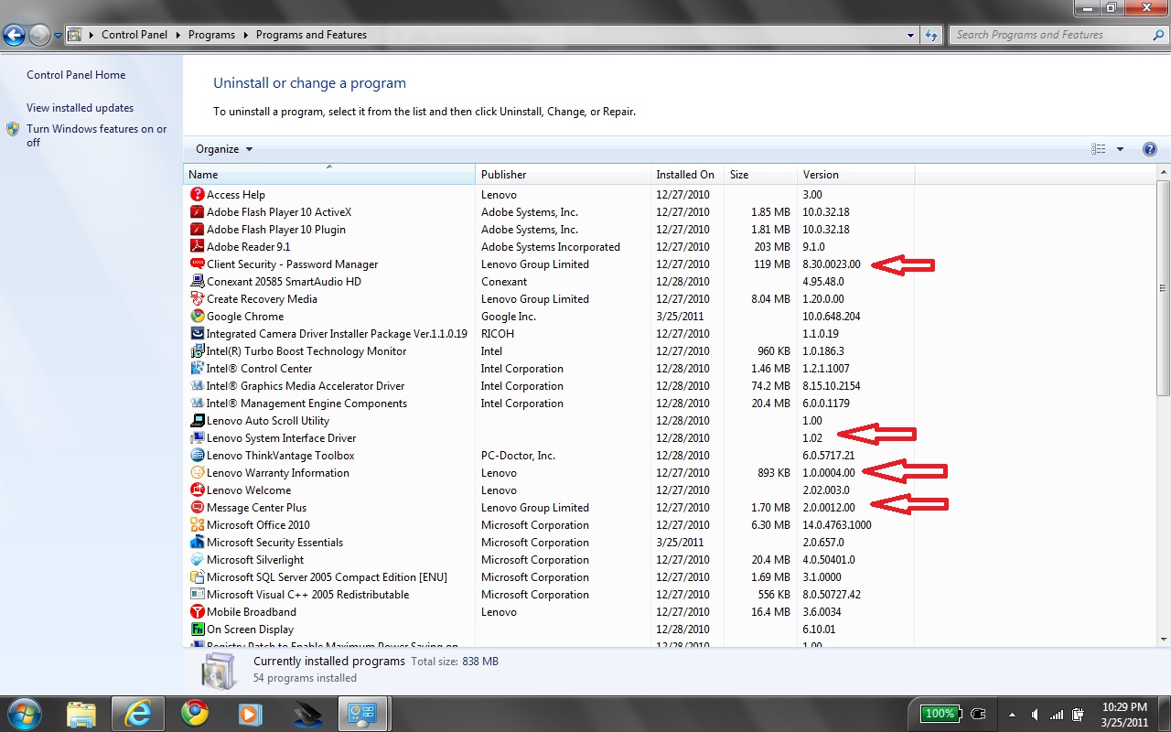Select the Intel Control Center icon

[197, 368]
